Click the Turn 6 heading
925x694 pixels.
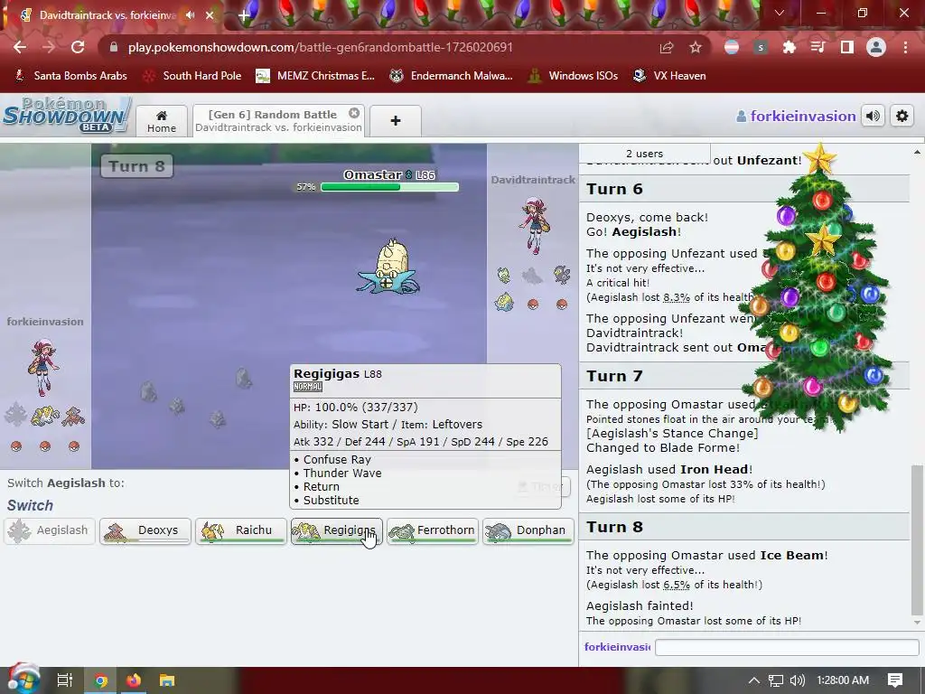coord(614,189)
